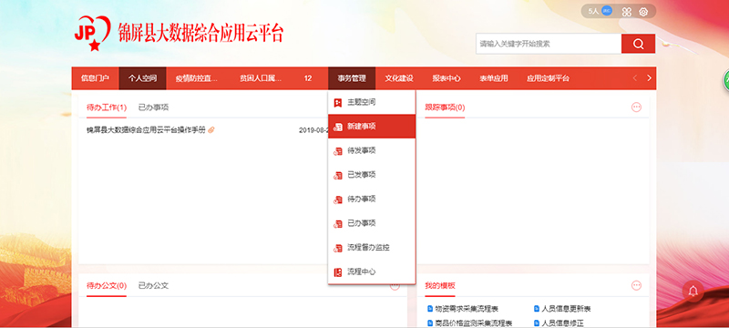Open more options for 跟踪事项 panel
Viewport: 729px width, 328px height.
coord(636,108)
